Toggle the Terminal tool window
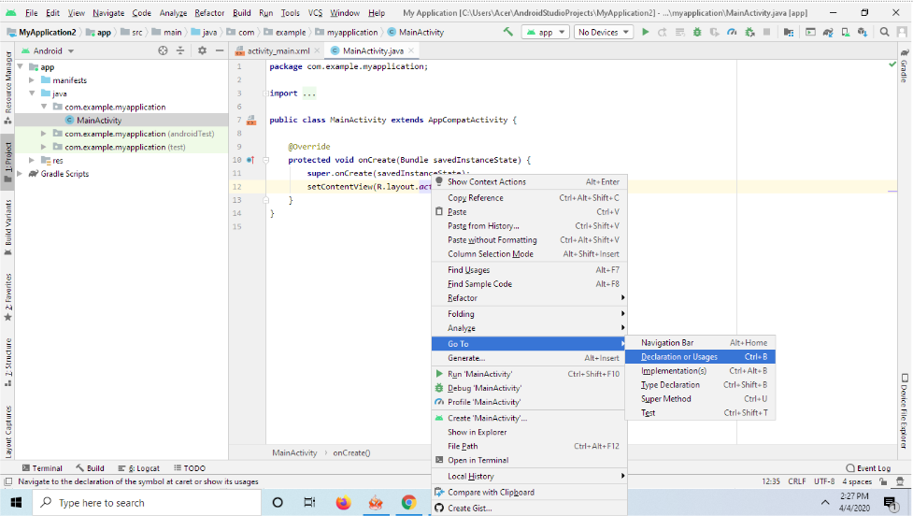The height and width of the screenshot is (516, 913). [x=41, y=468]
